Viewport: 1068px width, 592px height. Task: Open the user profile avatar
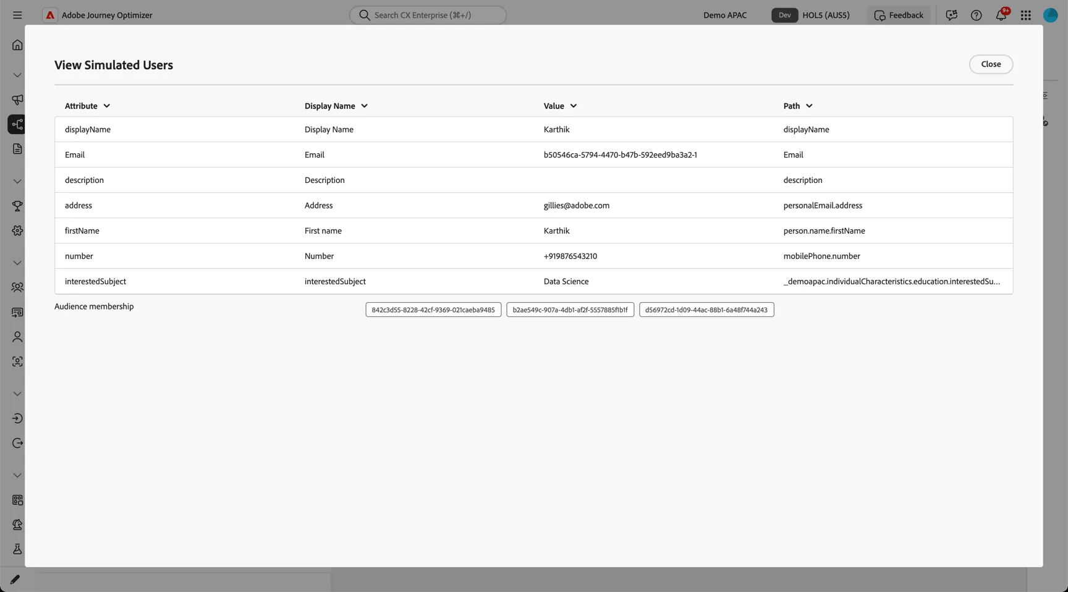1051,15
